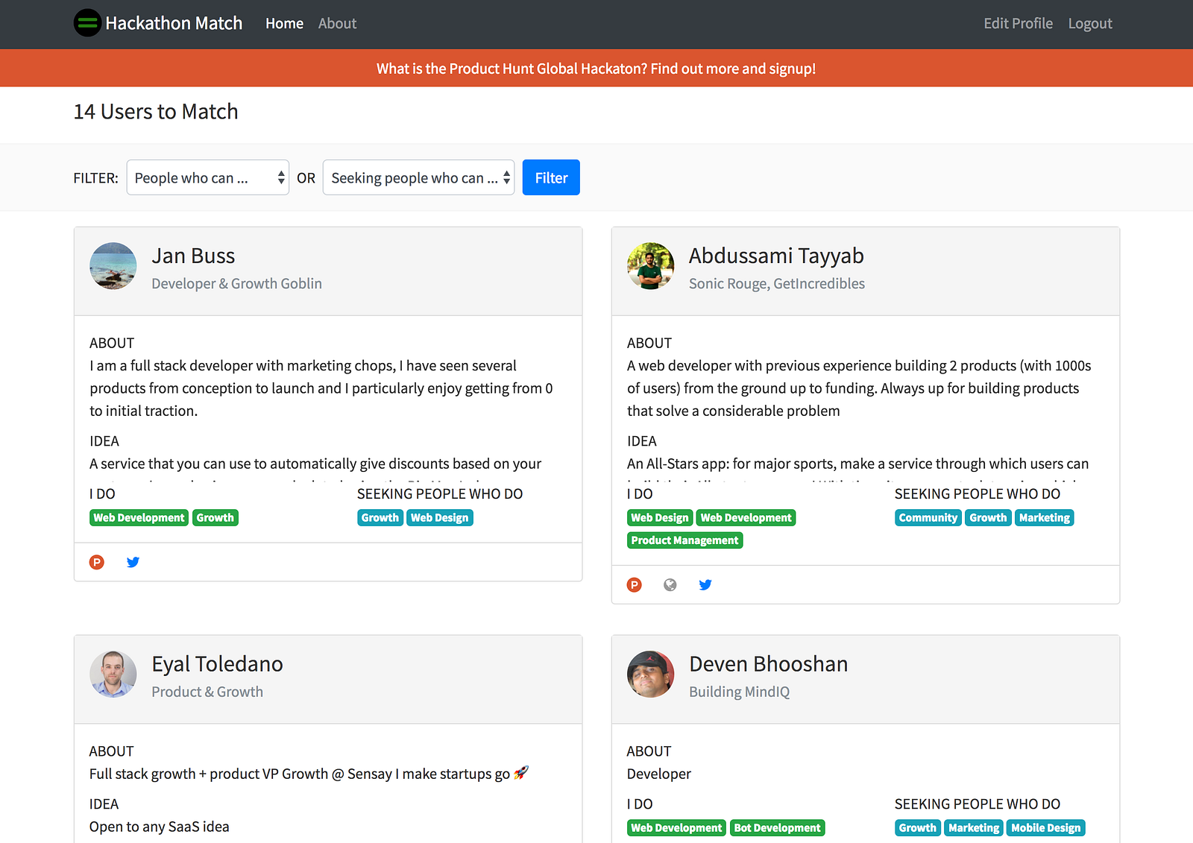Click Deven Bhooshan's 'Mobile Design' seeking tag

[x=1046, y=828]
